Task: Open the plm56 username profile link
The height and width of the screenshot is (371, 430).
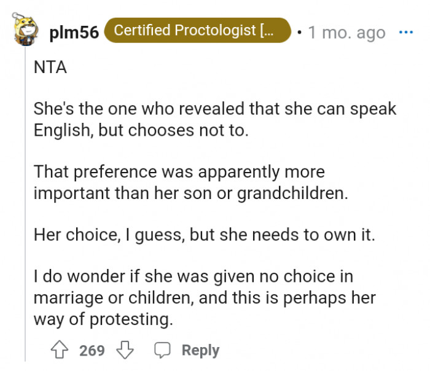Action: coord(74,32)
